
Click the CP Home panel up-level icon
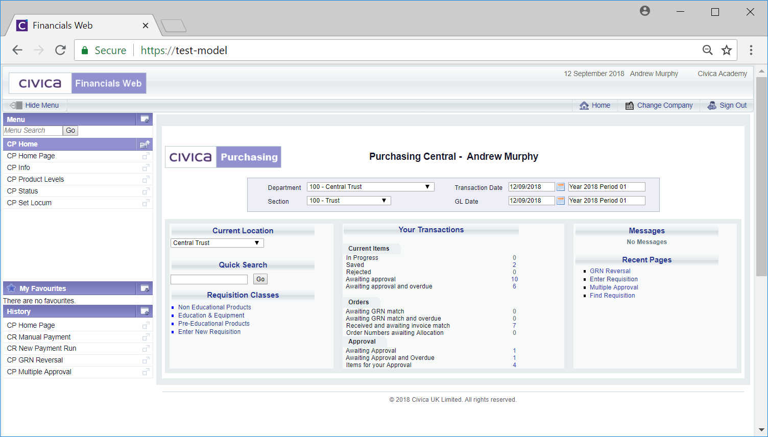pos(145,144)
